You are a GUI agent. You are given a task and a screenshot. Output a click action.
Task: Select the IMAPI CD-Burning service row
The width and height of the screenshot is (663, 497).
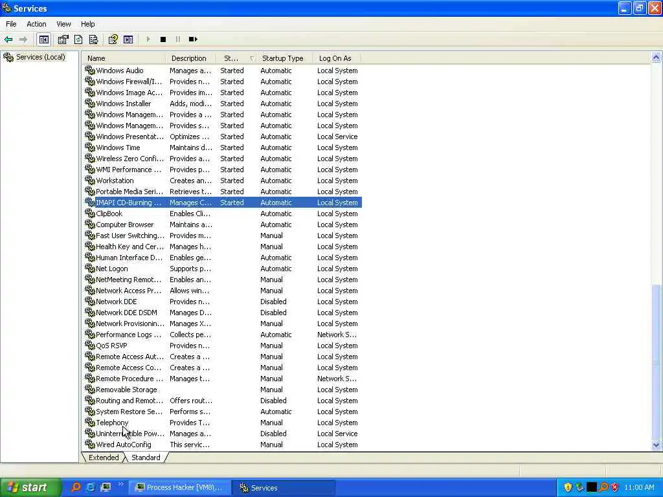[223, 203]
